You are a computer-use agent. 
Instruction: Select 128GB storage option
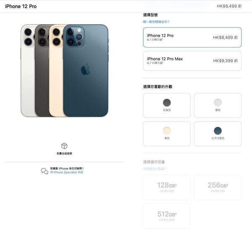[x=167, y=187]
